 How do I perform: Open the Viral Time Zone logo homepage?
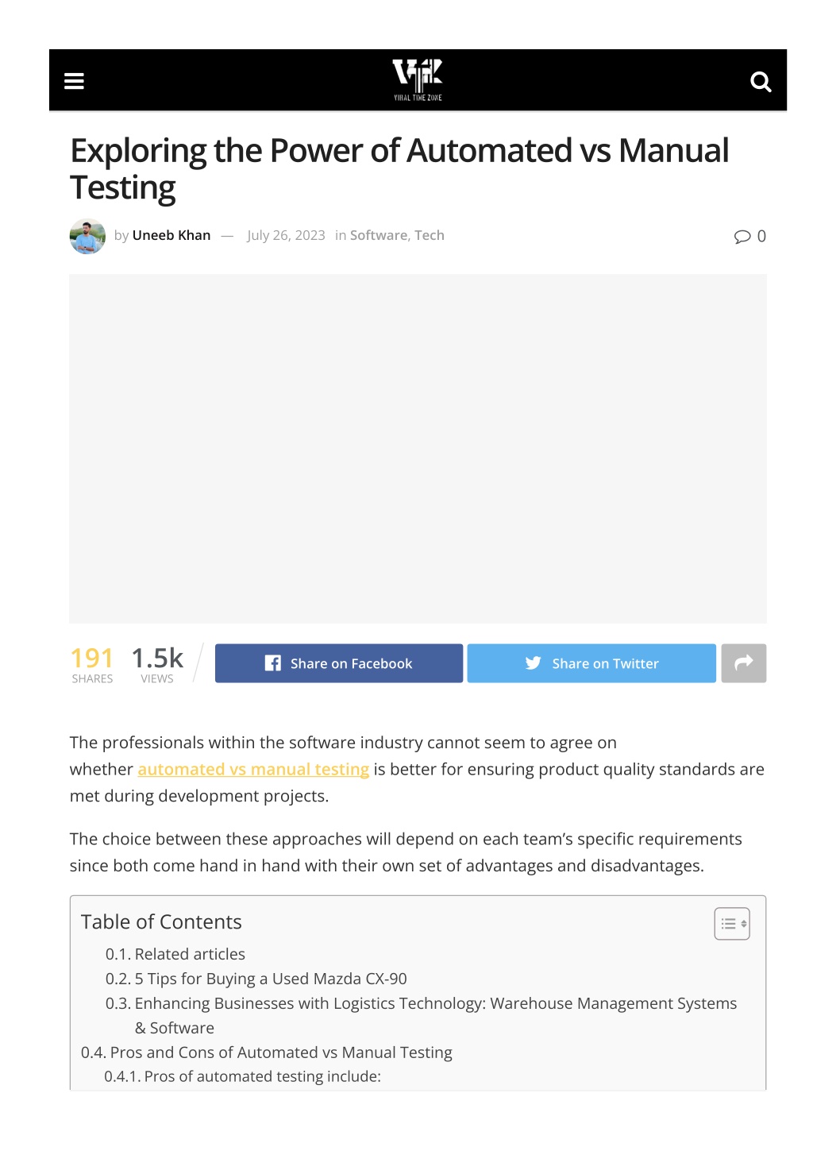coord(418,80)
